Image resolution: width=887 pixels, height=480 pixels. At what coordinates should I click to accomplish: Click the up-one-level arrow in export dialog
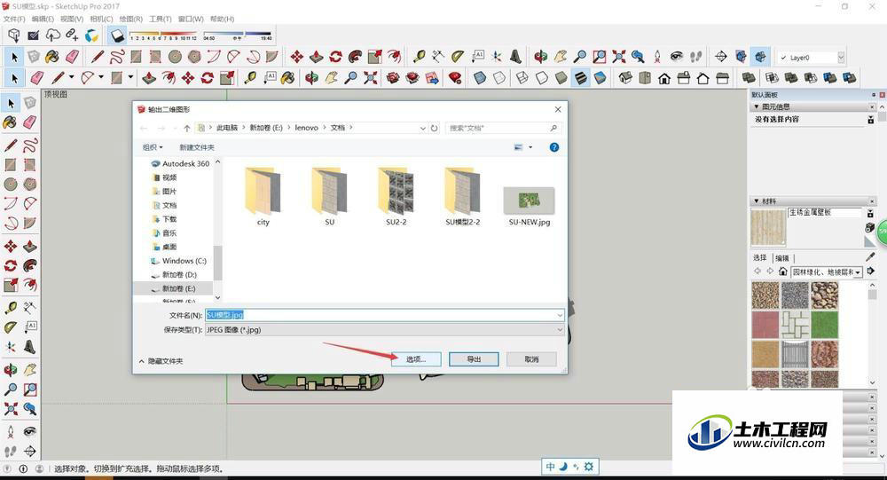coord(186,128)
